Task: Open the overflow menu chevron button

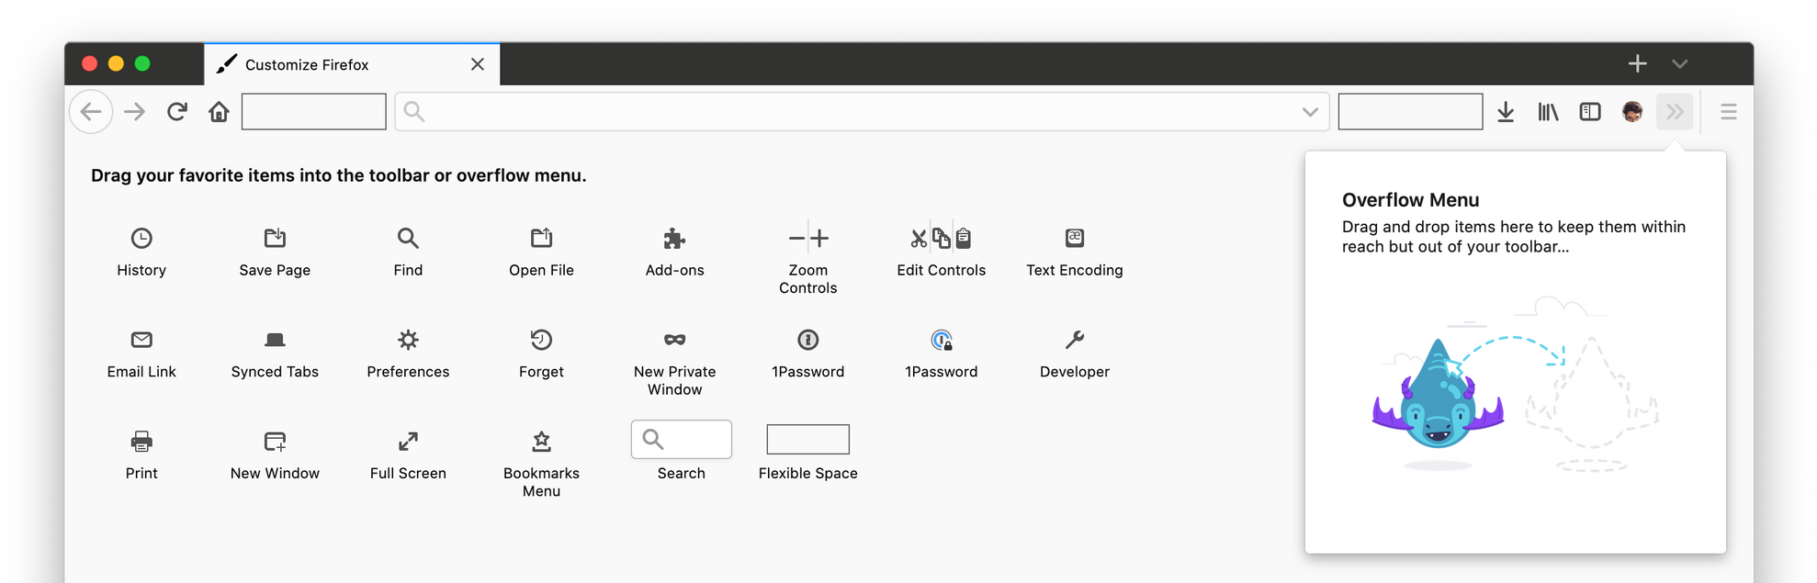Action: 1675,112
